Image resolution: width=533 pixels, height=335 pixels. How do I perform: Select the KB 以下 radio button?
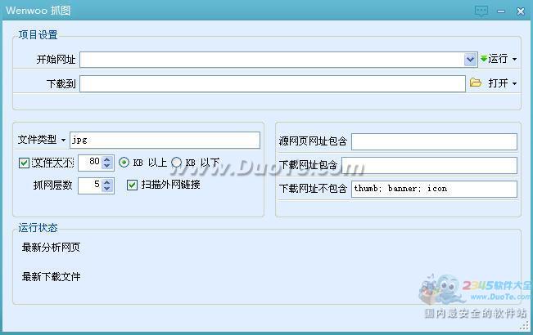point(176,163)
